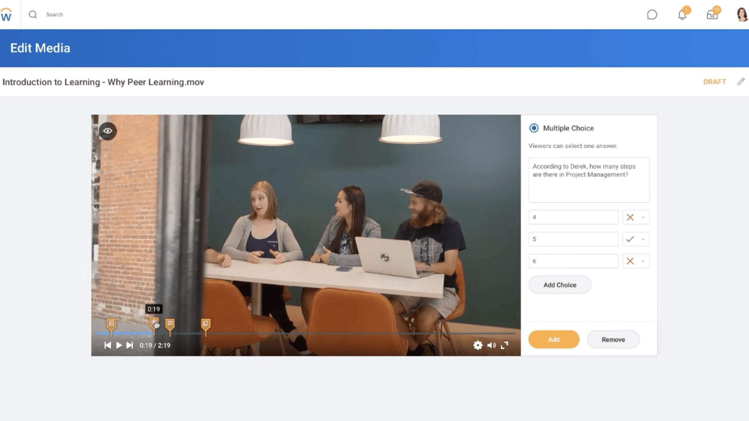This screenshot has width=749, height=421.
Task: Remove the question using the Remove button
Action: [613, 339]
